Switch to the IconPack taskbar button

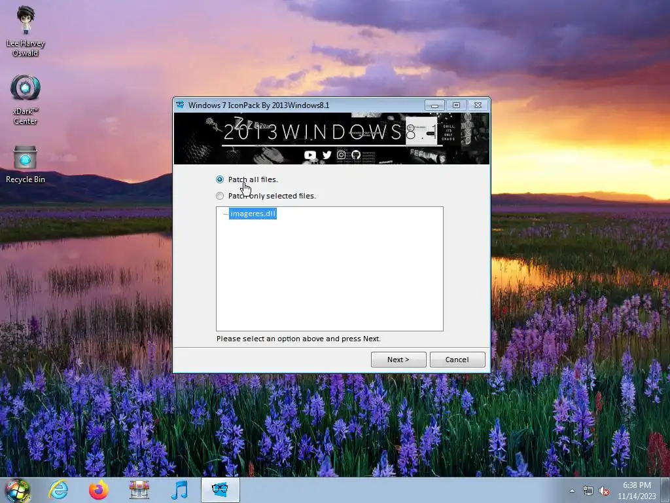(220, 490)
